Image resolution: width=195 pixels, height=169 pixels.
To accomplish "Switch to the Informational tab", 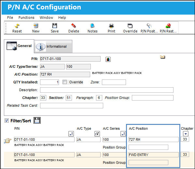I will pos(53,46).
